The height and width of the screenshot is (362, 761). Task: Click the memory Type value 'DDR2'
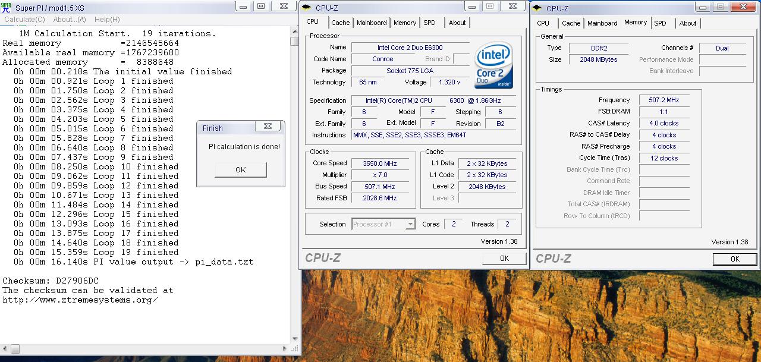point(598,48)
